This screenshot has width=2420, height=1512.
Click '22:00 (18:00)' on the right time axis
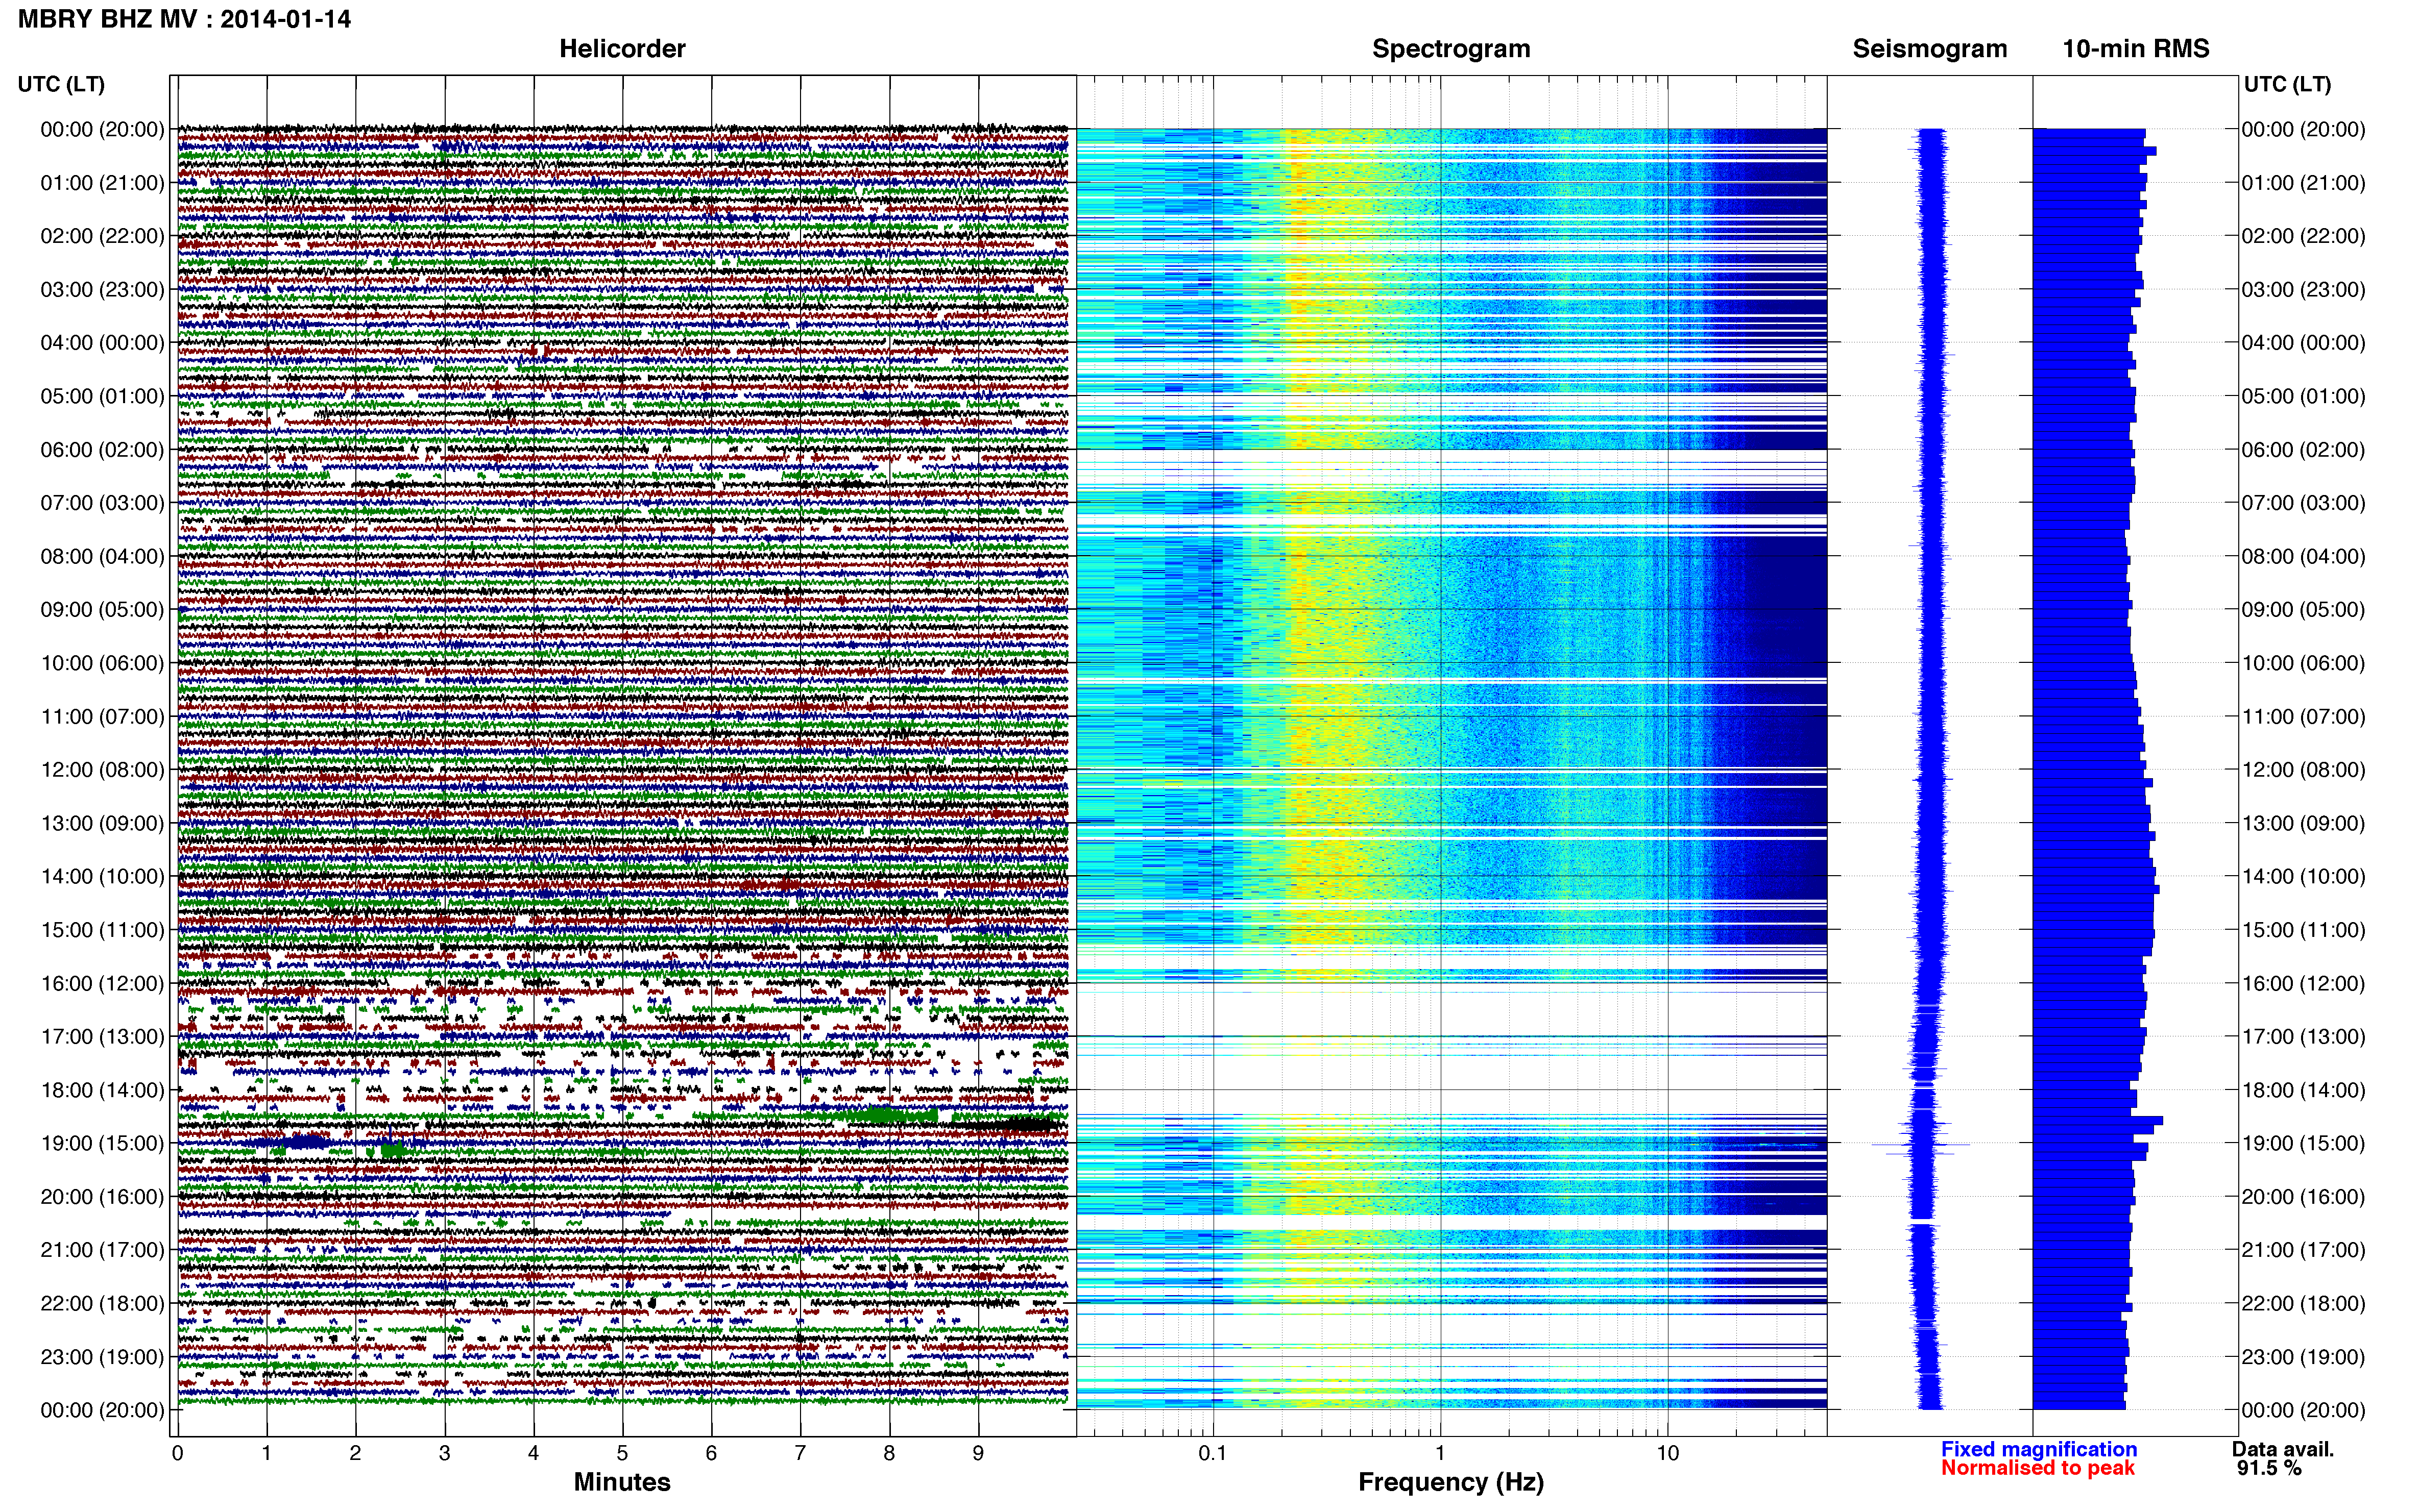(2303, 1304)
